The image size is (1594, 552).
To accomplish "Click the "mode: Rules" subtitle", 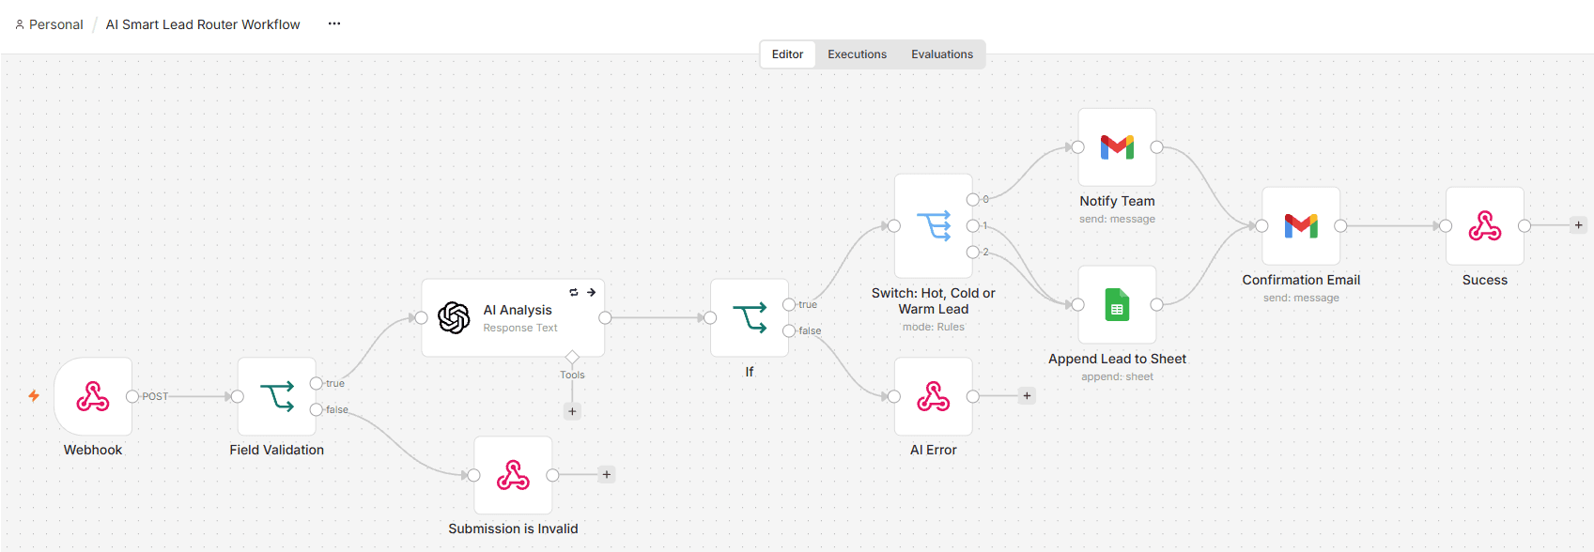I will coord(933,327).
